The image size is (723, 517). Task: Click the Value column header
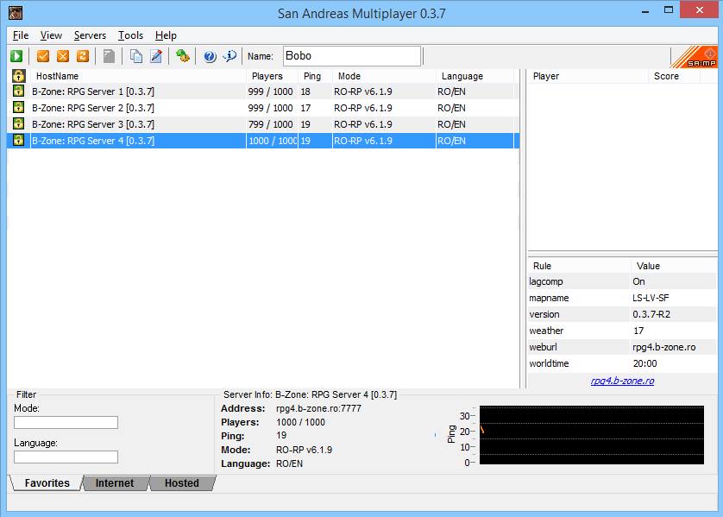[x=674, y=266]
